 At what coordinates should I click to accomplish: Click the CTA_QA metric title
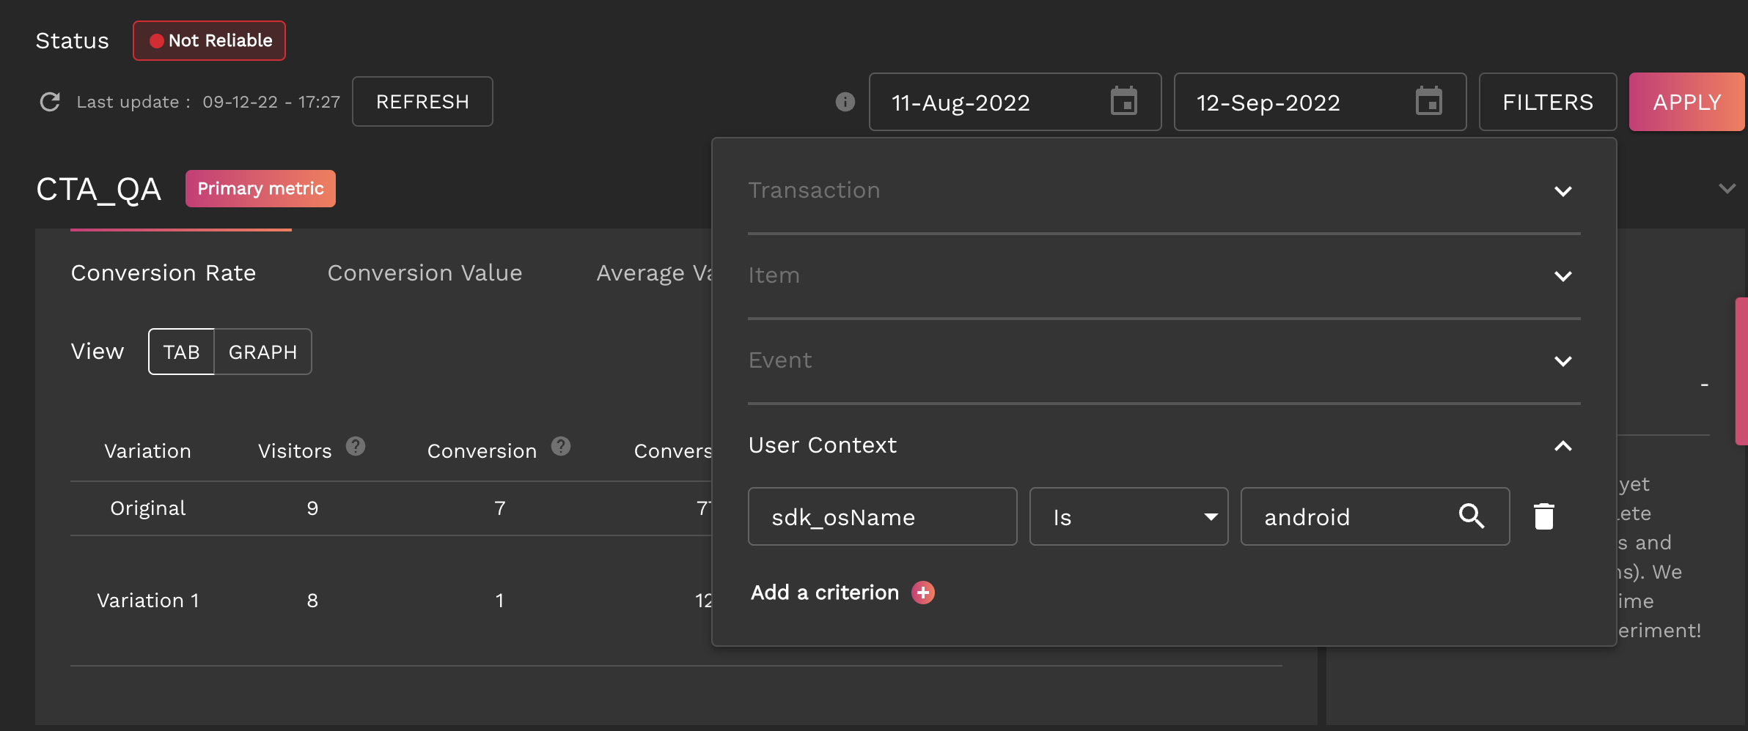[x=98, y=190]
